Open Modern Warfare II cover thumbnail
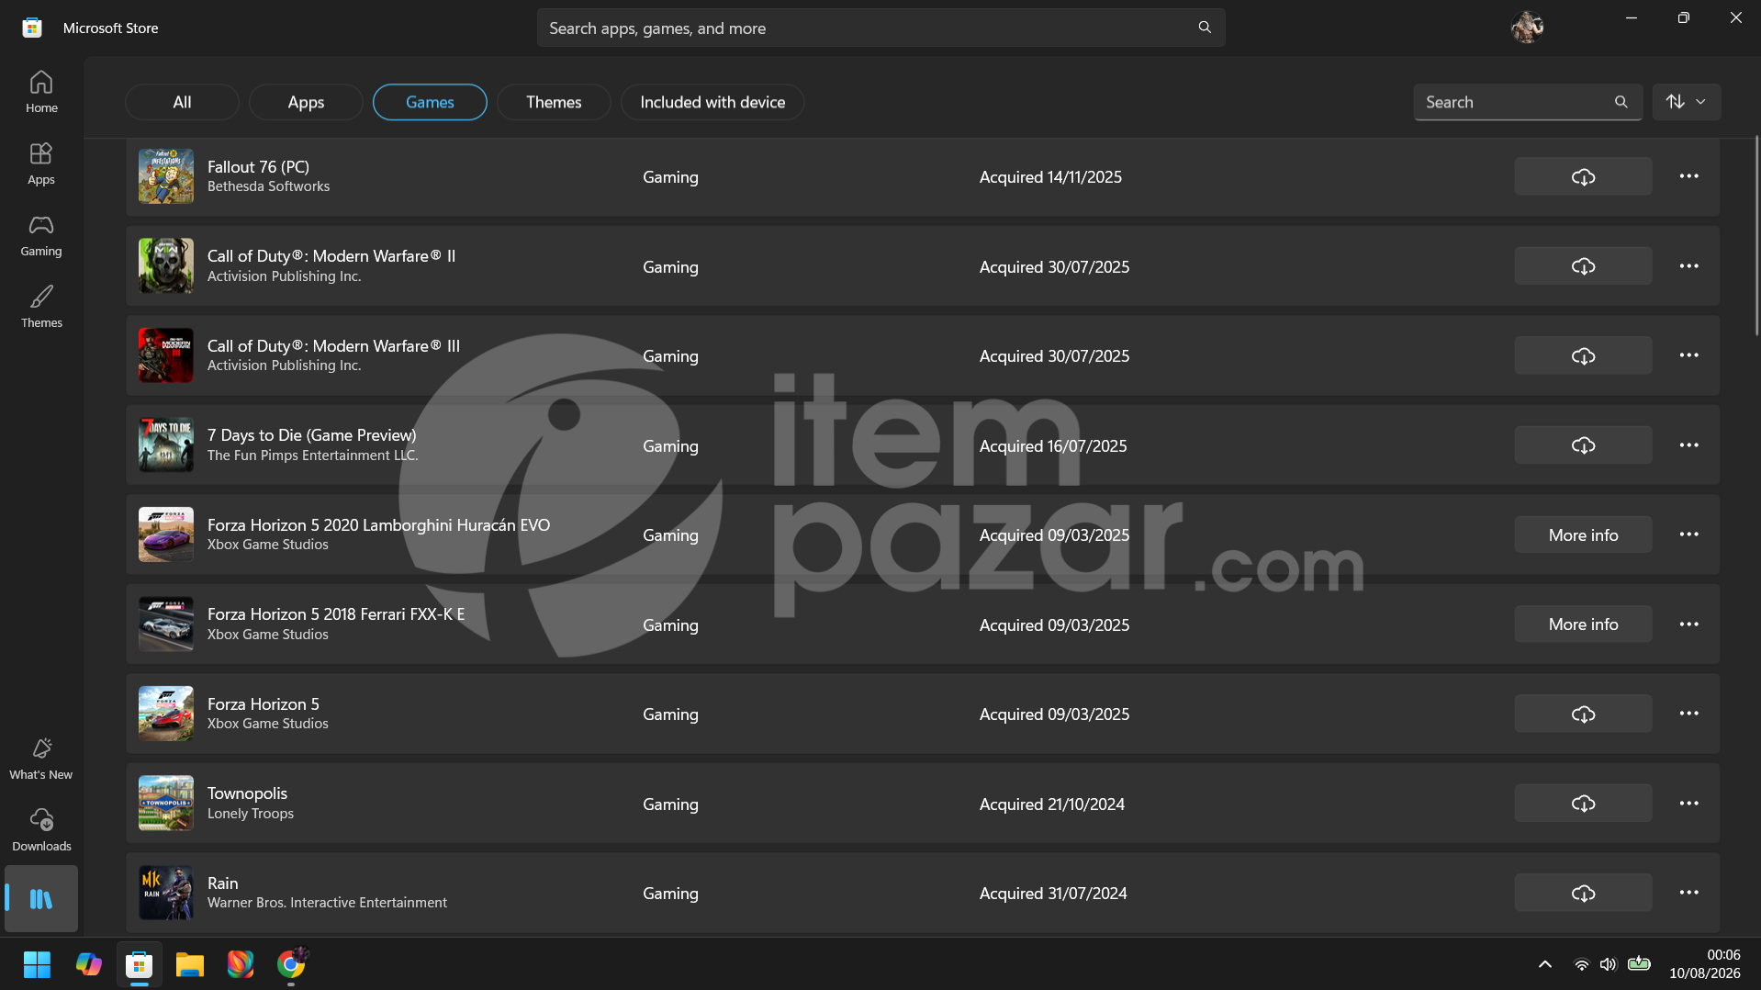The width and height of the screenshot is (1761, 990). click(x=166, y=266)
